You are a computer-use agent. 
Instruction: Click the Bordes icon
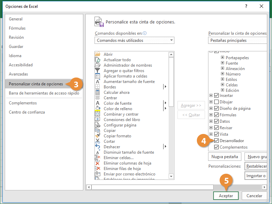(98, 87)
